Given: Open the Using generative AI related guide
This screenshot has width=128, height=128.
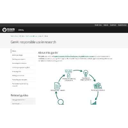Looking at the screenshot, I should point(23,100).
